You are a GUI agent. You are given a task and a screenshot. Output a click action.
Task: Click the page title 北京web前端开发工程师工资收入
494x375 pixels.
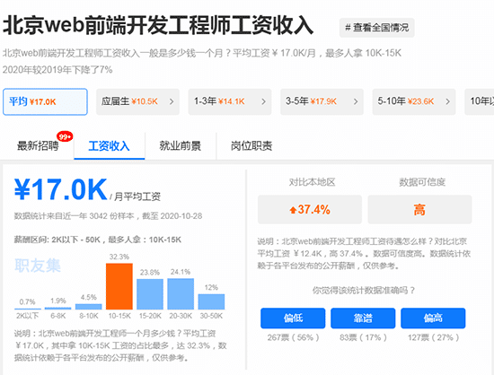[158, 25]
